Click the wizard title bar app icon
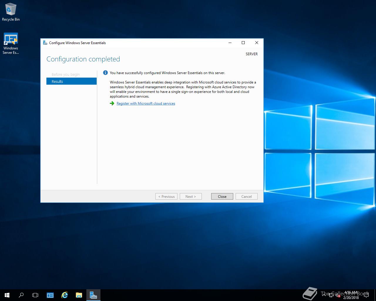The image size is (376, 301). coord(45,43)
